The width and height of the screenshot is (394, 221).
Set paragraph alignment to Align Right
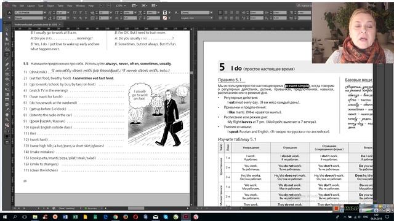pos(231,12)
